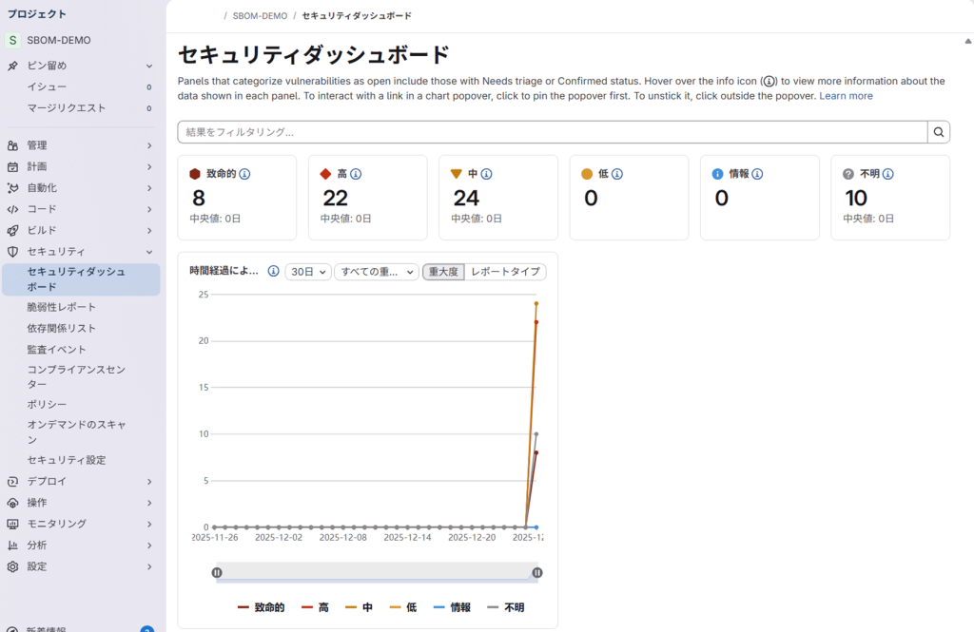Image resolution: width=974 pixels, height=632 pixels.
Task: Click the Learn more link
Action: point(846,96)
